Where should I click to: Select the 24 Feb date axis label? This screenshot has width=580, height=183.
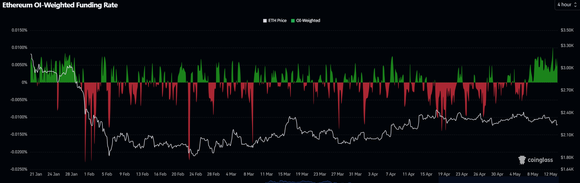195,174
